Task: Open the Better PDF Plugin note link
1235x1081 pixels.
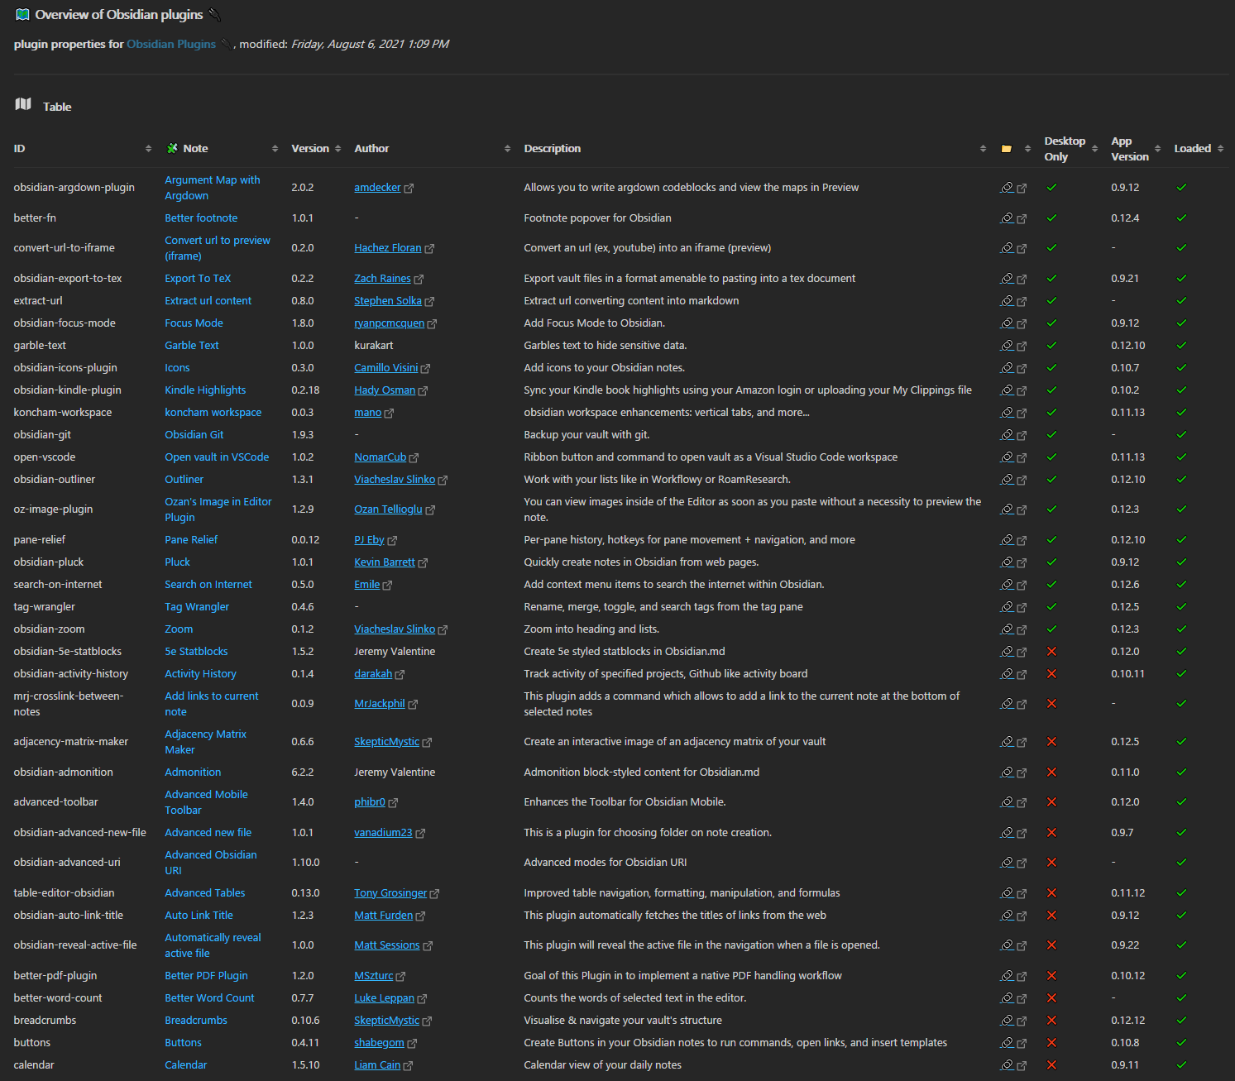Action: [x=206, y=976]
